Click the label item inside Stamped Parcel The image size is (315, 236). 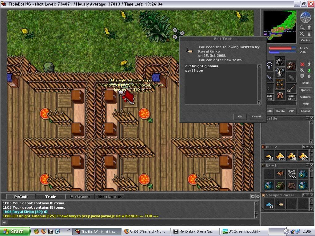280,204
